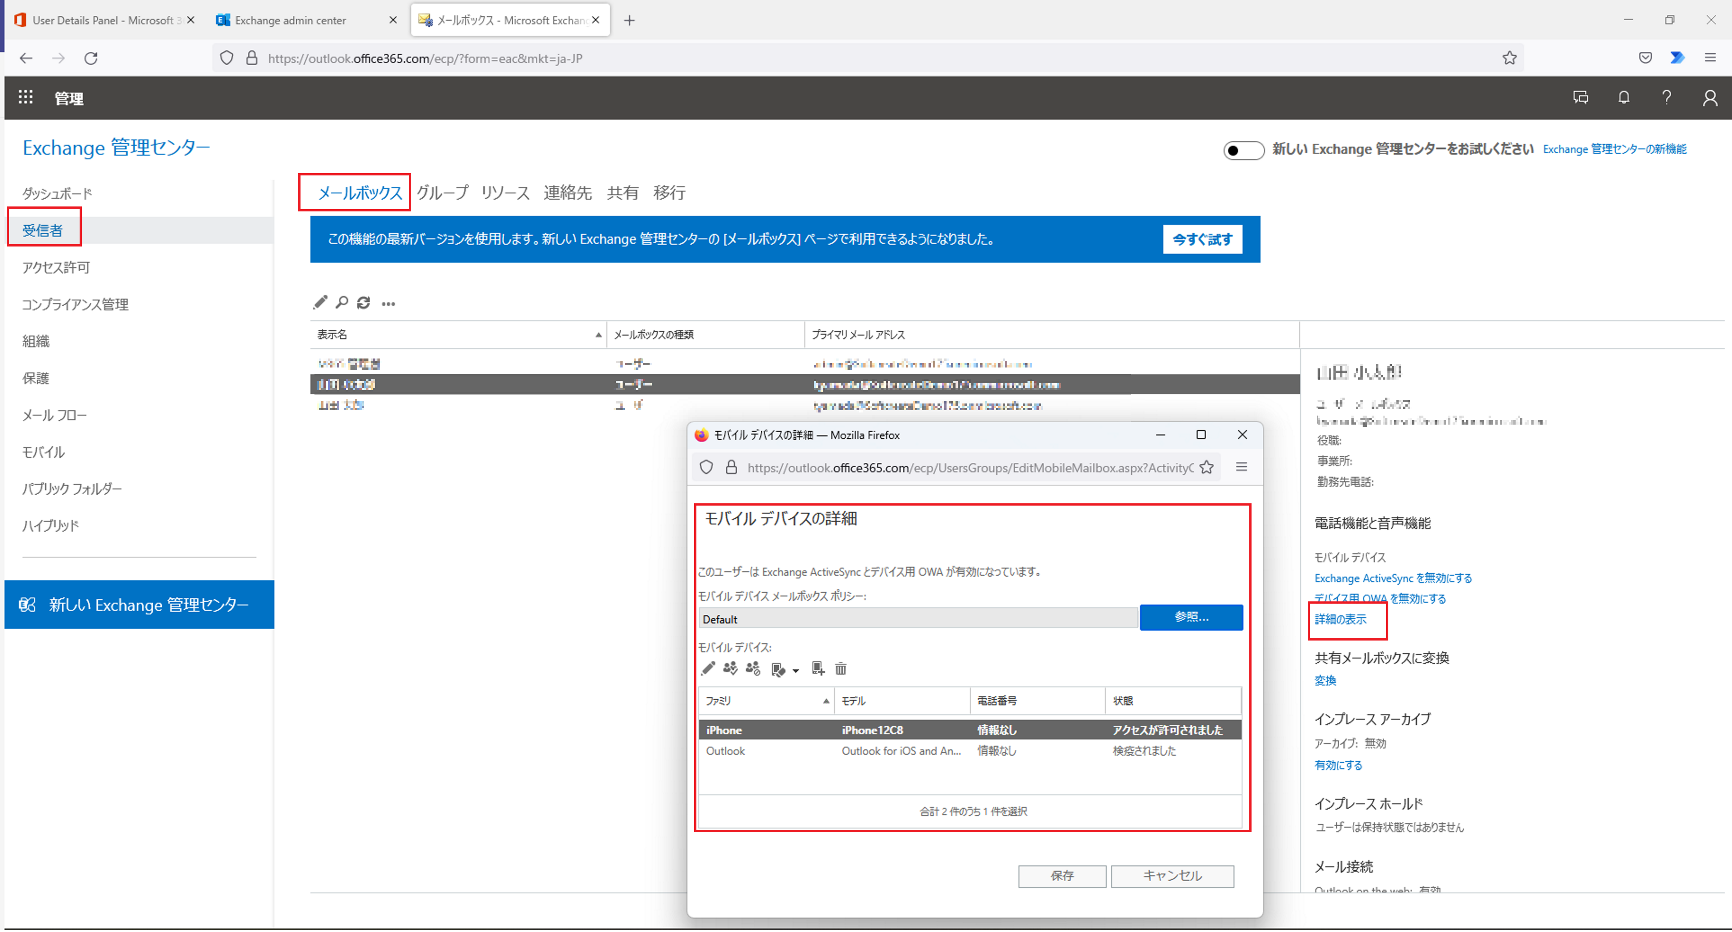The height and width of the screenshot is (932, 1732).
Task: Select the iPhone12C8 device row
Action: pyautogui.click(x=969, y=730)
